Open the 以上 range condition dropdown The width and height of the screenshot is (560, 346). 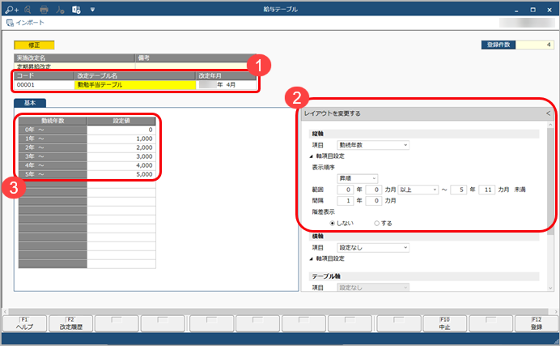(429, 189)
